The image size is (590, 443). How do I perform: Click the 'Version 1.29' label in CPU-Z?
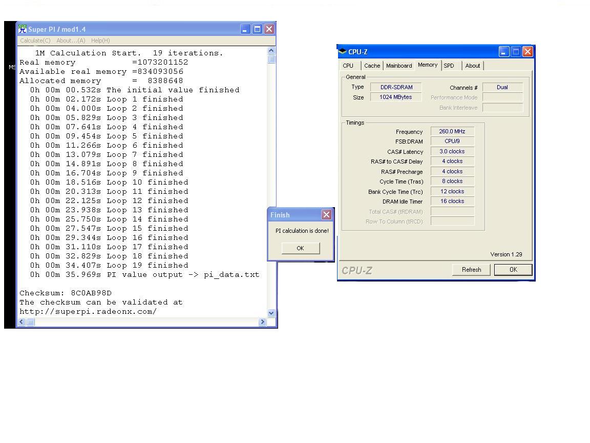tap(506, 254)
